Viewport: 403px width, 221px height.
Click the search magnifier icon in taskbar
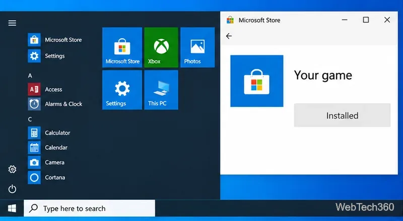pos(33,208)
